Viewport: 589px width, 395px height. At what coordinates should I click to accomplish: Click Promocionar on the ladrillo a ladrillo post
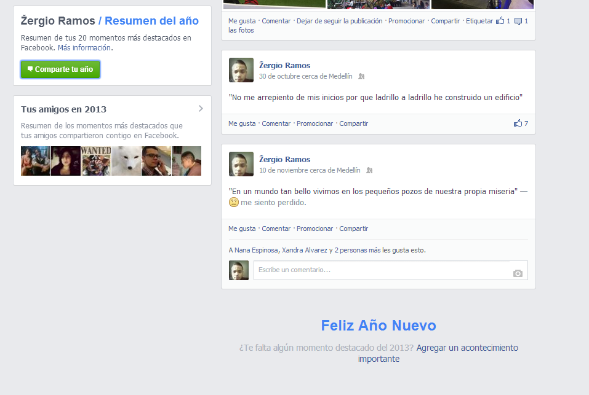315,123
